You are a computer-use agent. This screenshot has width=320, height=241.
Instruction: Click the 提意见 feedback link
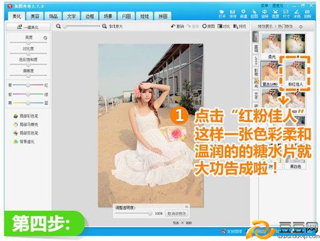[x=278, y=6]
